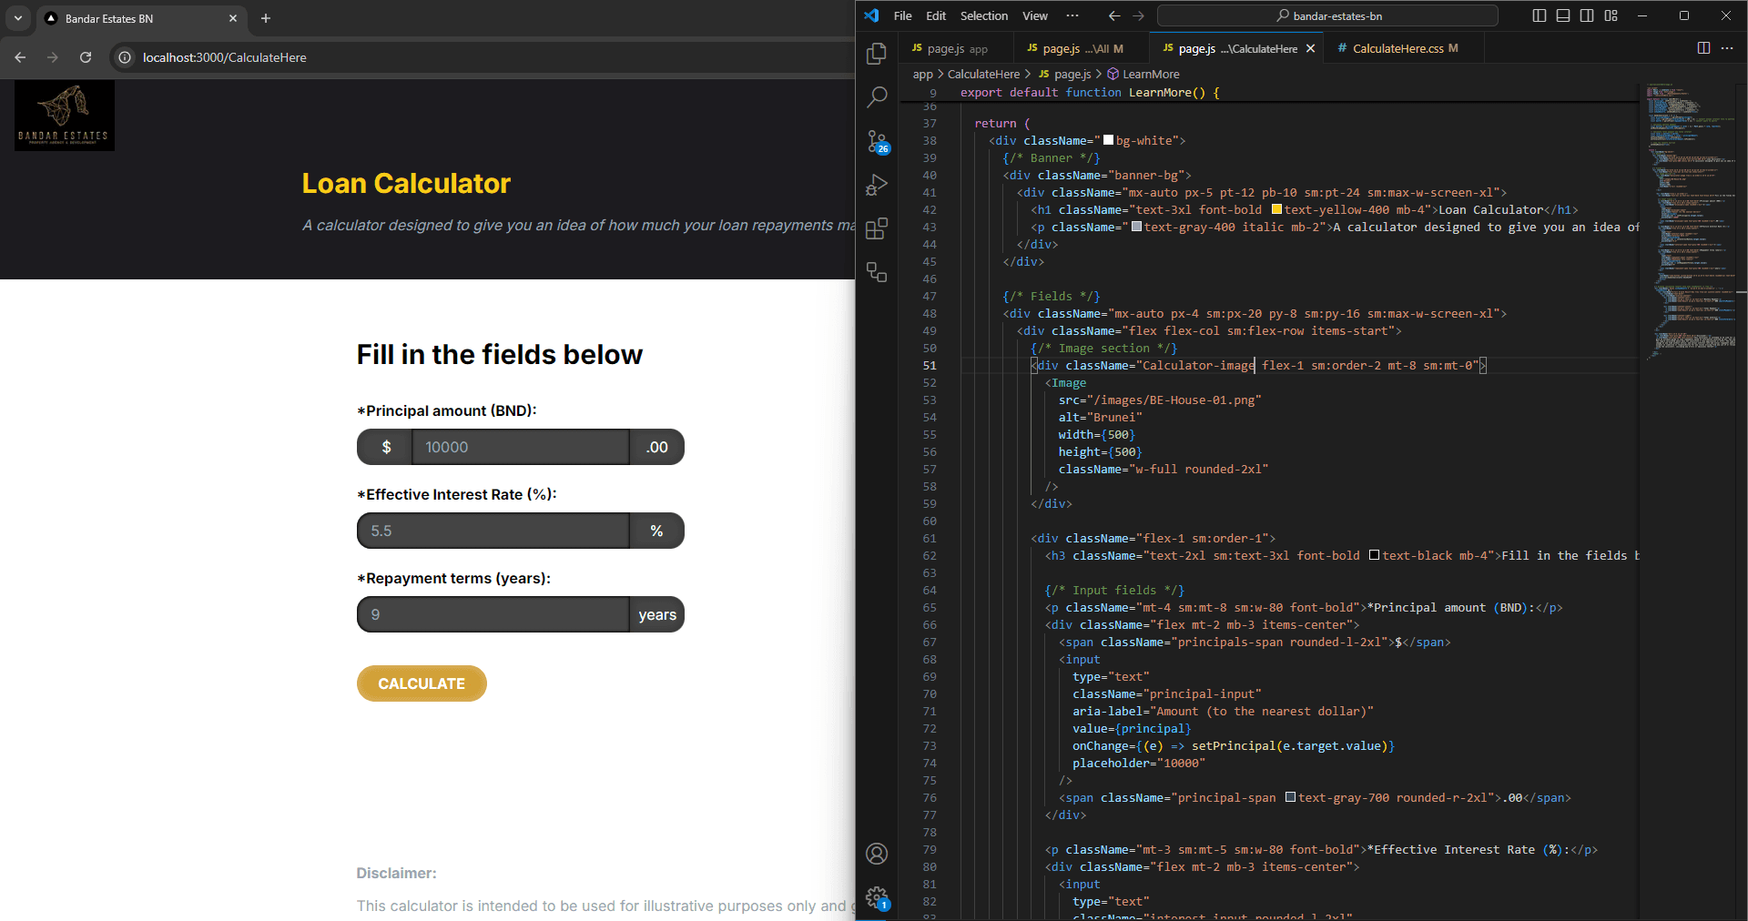Open the Run and Debug view
Viewport: 1748px width, 921px height.
[877, 185]
